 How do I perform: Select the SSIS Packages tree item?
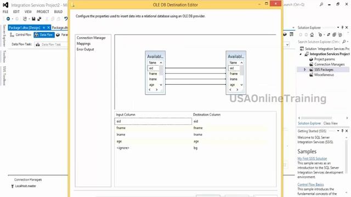click(324, 69)
